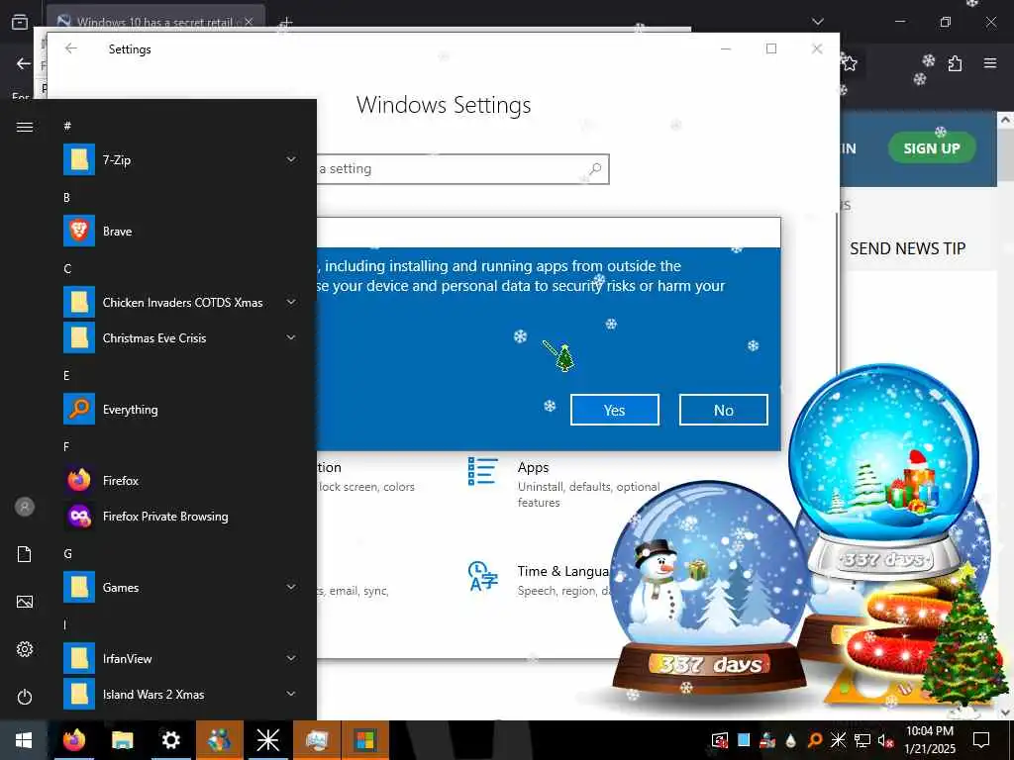1014x760 pixels.
Task: Open the notification Action Center icon
Action: (x=981, y=740)
